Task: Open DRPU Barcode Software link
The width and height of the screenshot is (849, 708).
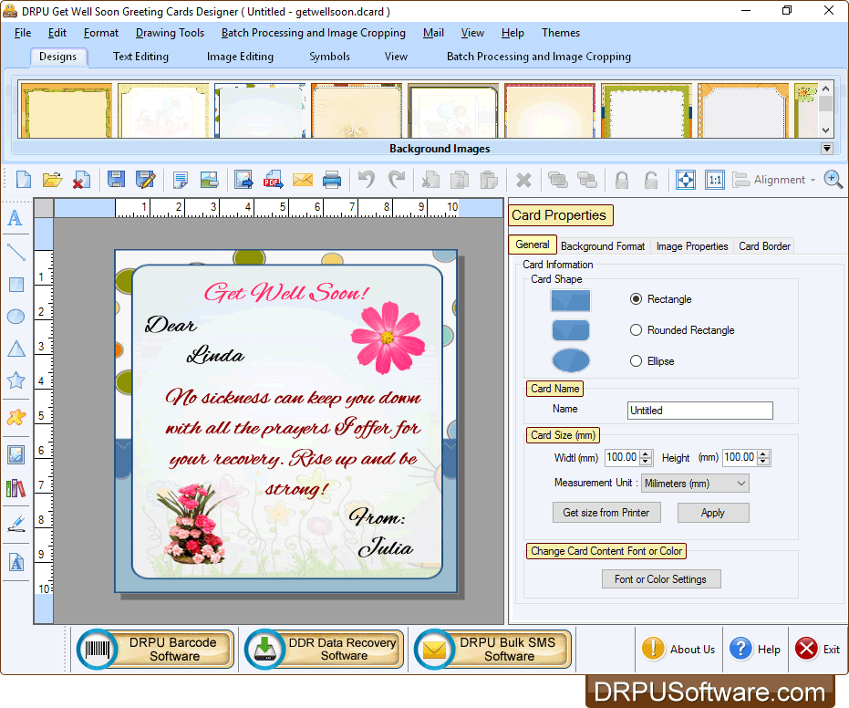Action: [155, 649]
